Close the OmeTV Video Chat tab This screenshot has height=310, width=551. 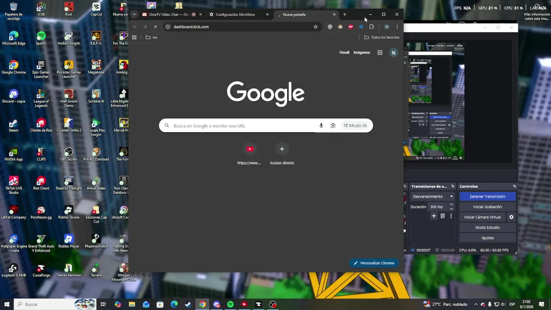pyautogui.click(x=200, y=15)
